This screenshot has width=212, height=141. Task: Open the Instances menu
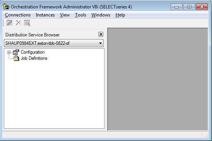point(45,15)
